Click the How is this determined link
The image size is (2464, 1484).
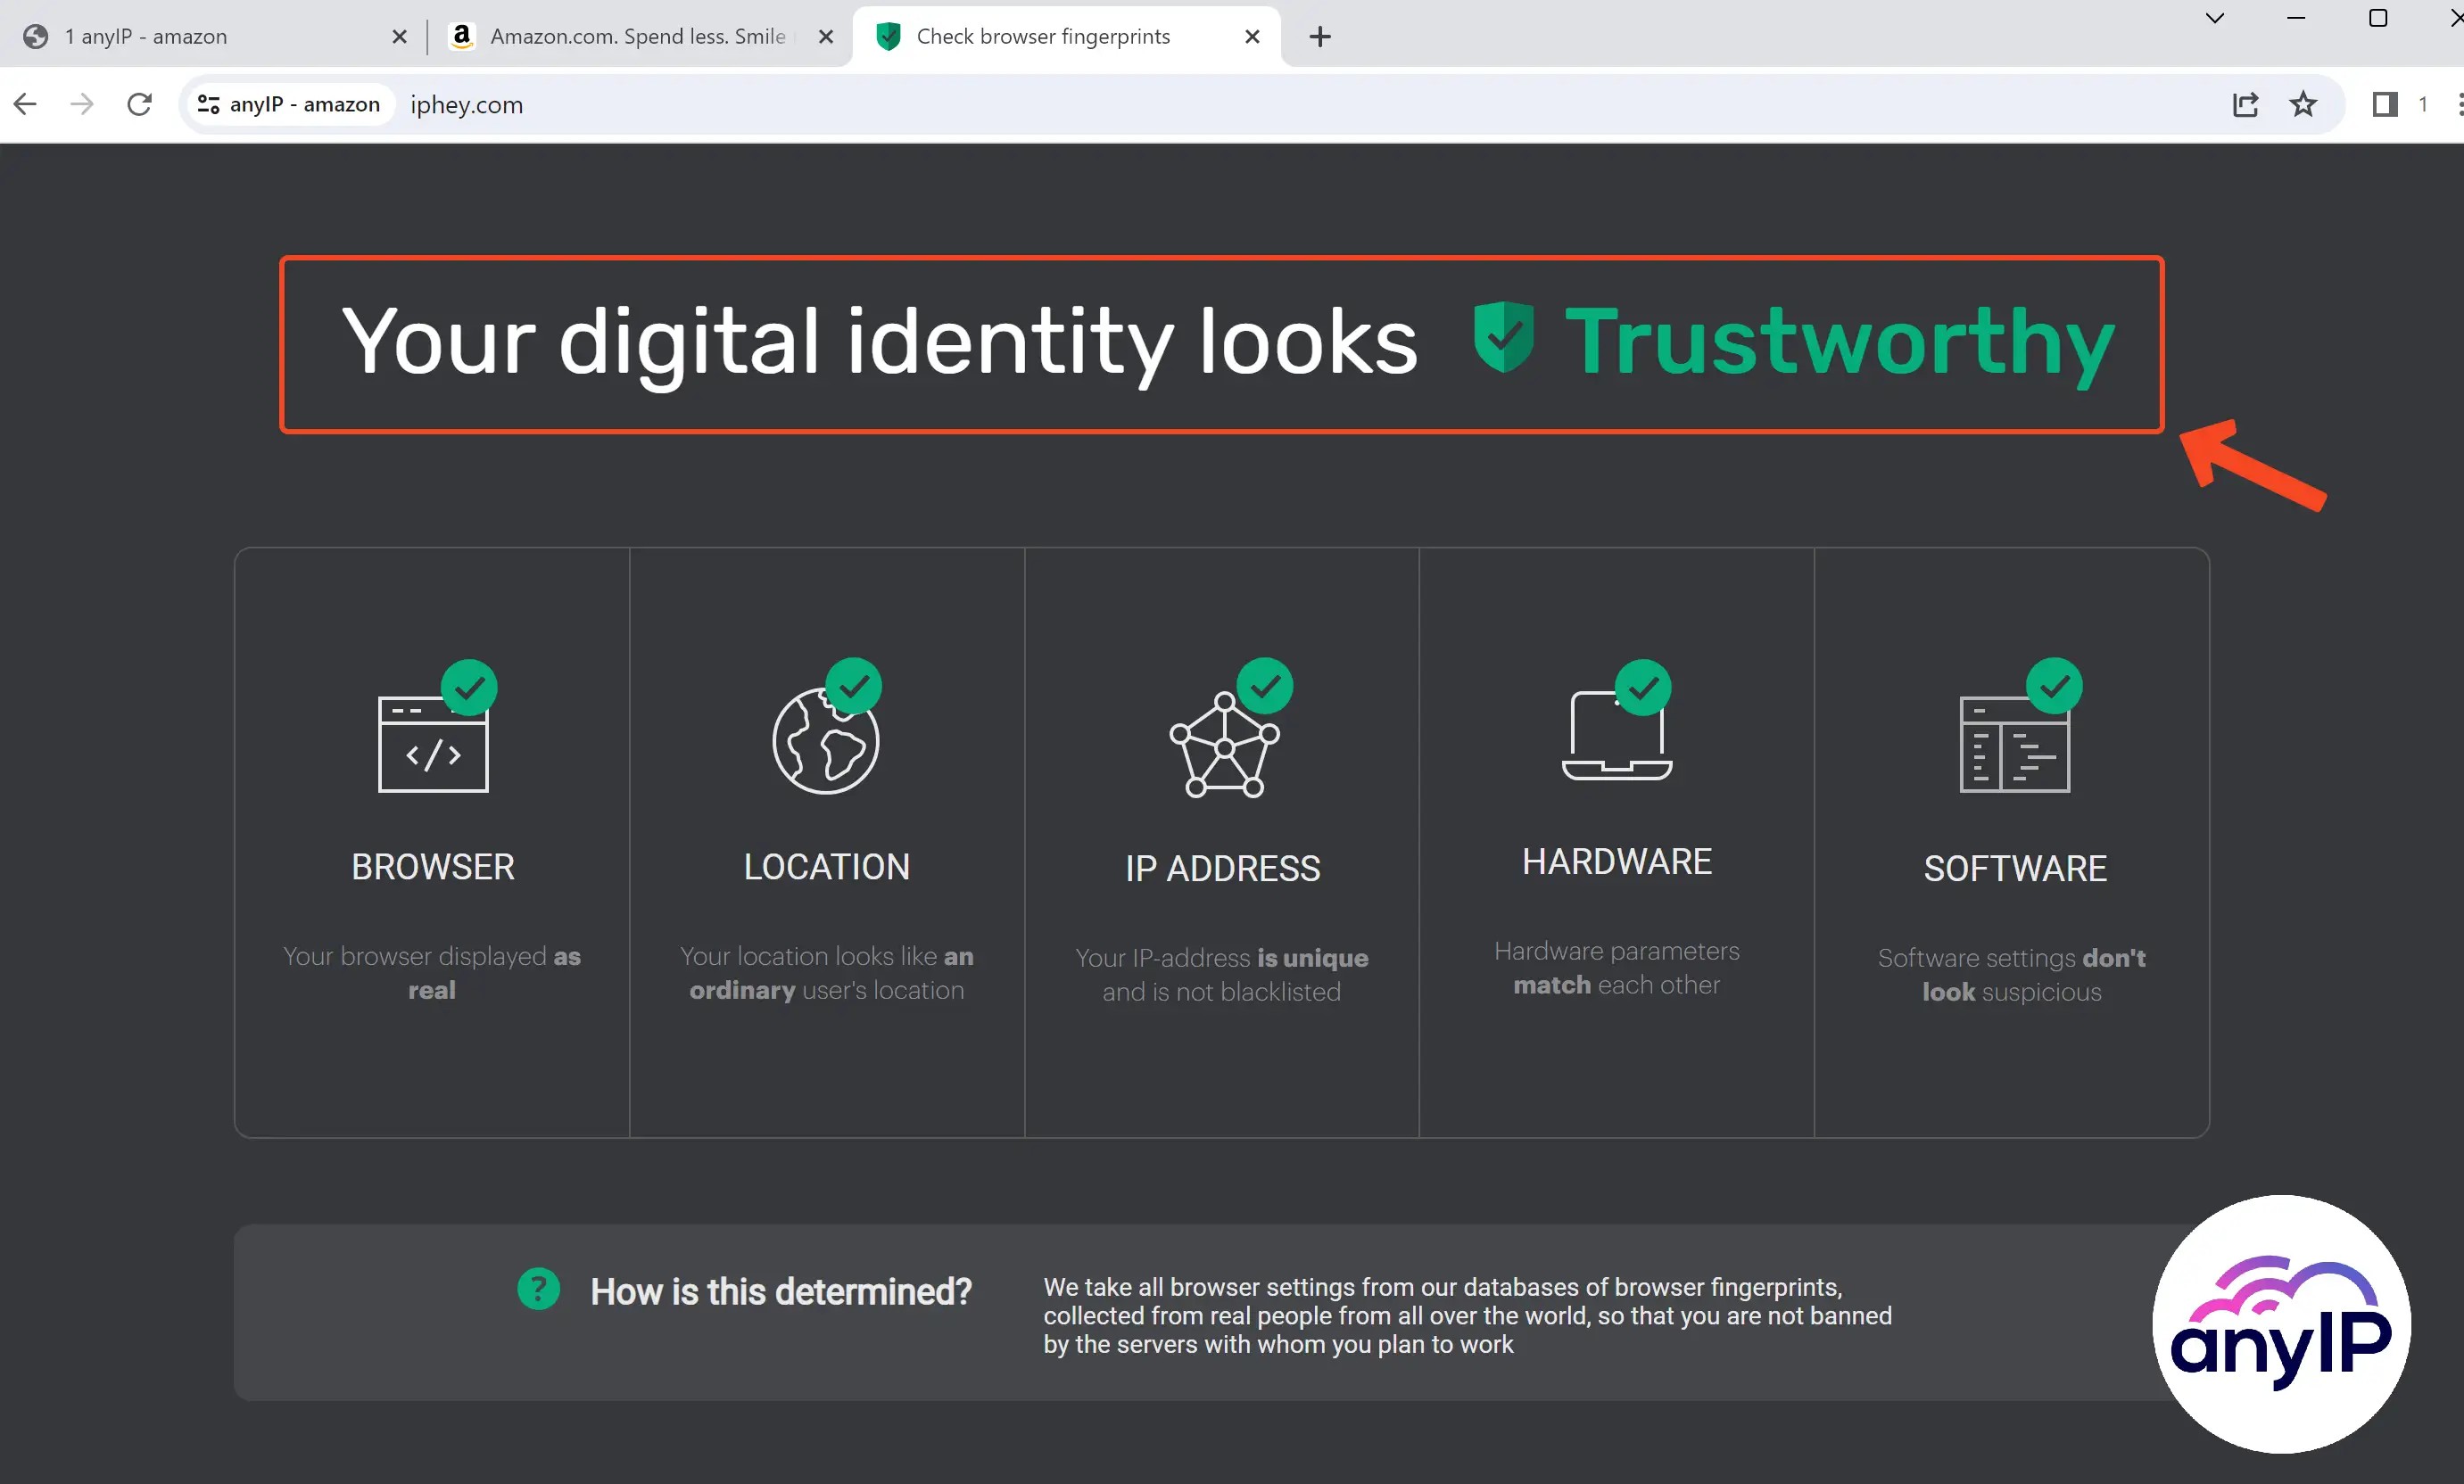click(781, 1290)
